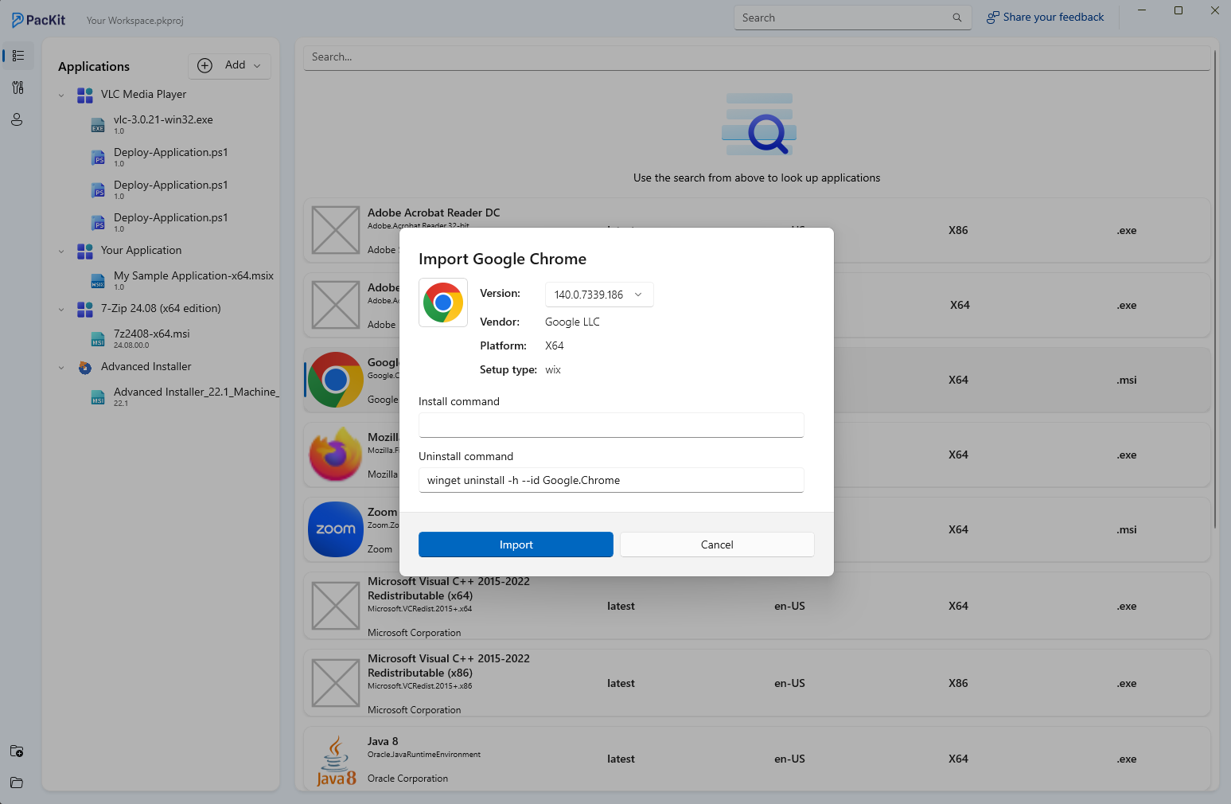Click inside the Install command field
Image resolution: width=1231 pixels, height=804 pixels.
[x=610, y=425]
